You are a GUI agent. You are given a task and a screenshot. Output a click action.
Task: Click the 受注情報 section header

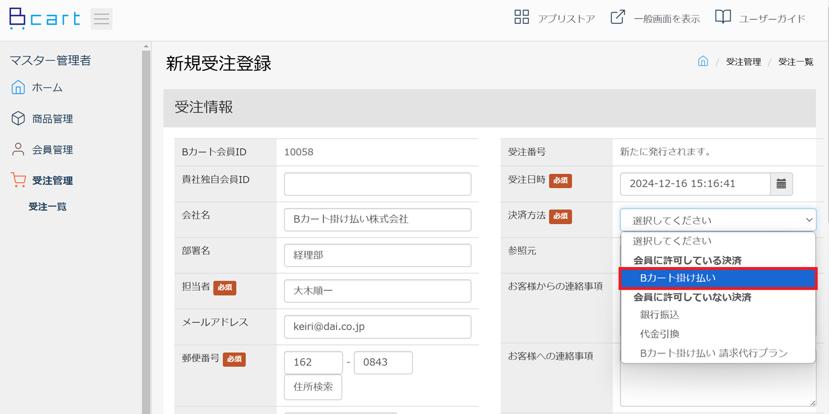pyautogui.click(x=490, y=108)
